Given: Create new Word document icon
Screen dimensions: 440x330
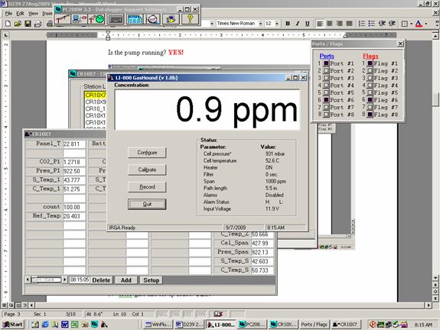Looking at the screenshot, I should coord(8,24).
